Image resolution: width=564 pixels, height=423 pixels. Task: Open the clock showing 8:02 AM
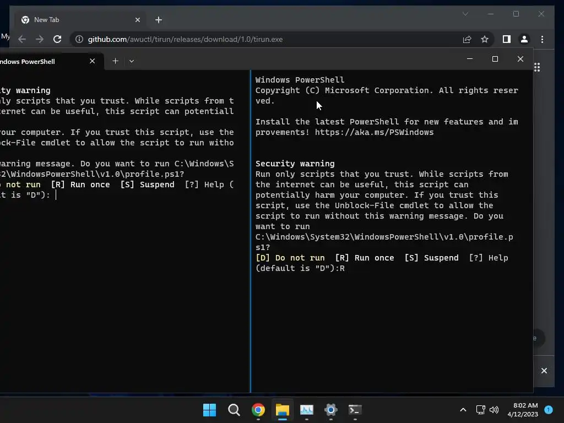tap(523, 410)
